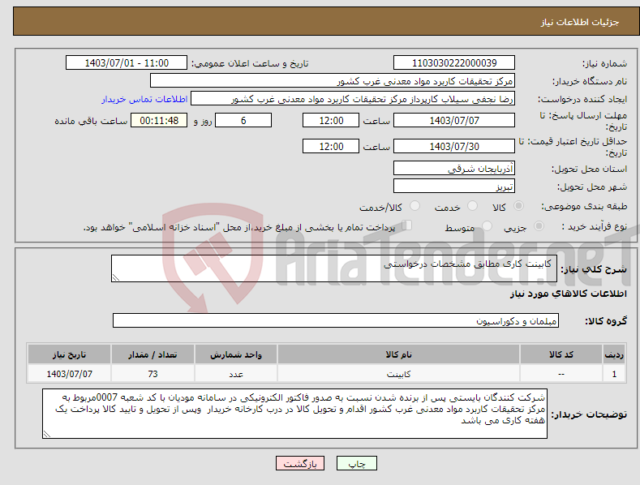The height and width of the screenshot is (485, 640).
Task: Click the price validity hour 12:00 field
Action: pos(331,146)
